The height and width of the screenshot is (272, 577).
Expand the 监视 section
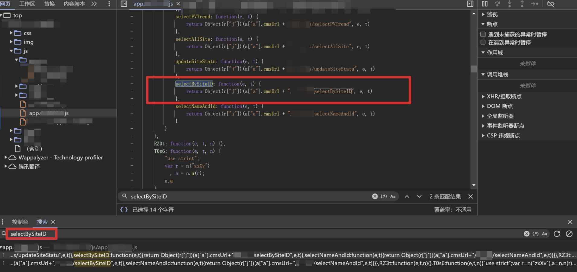tap(483, 14)
